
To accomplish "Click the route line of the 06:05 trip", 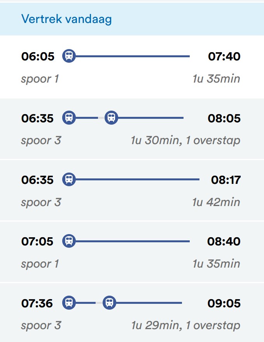I will pos(132,56).
